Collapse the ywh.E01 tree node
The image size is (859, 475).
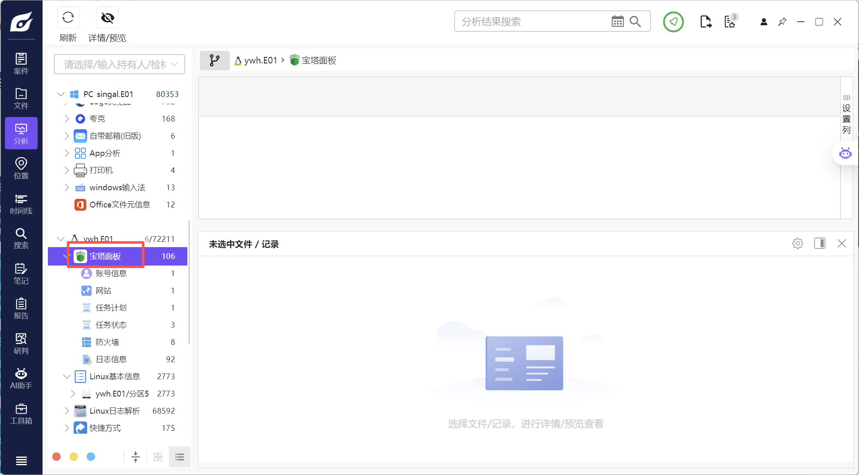pos(61,239)
